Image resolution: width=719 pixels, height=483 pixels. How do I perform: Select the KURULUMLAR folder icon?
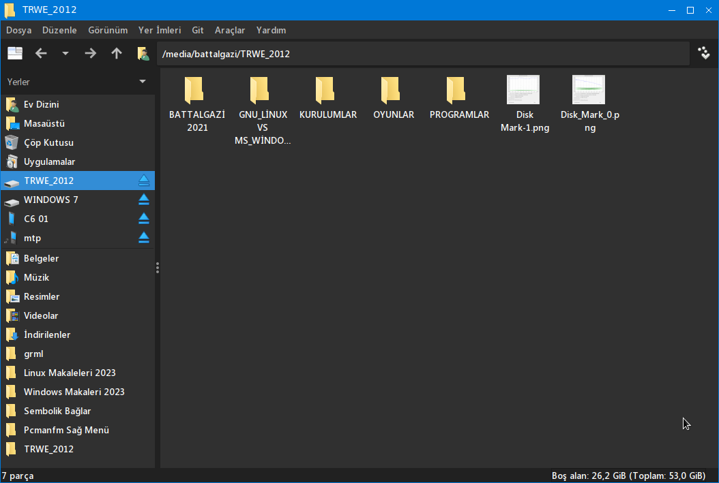(x=325, y=90)
